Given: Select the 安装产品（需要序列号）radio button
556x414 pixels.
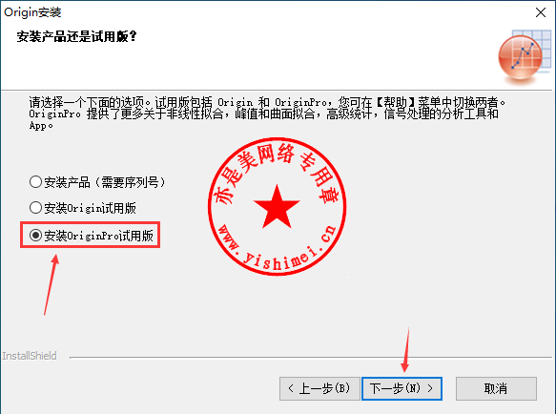Looking at the screenshot, I should [35, 182].
